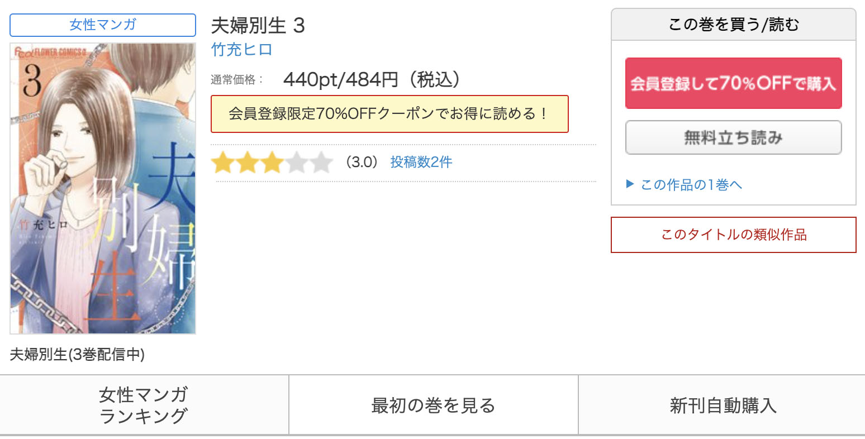The image size is (865, 439).
Task: Open the 投稿数2件 reviews link
Action: [421, 162]
